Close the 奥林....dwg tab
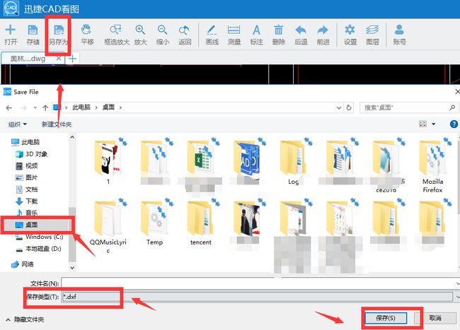 click(x=58, y=58)
